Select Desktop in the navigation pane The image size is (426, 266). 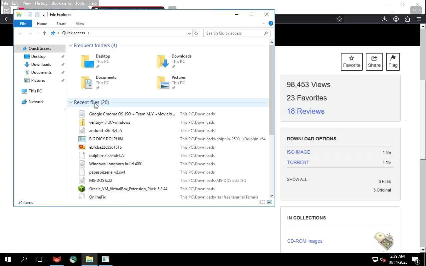click(x=38, y=57)
